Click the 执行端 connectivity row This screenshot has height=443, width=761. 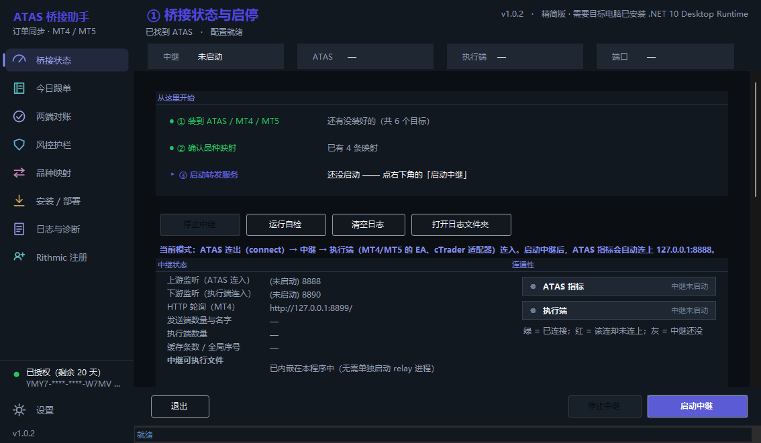619,311
